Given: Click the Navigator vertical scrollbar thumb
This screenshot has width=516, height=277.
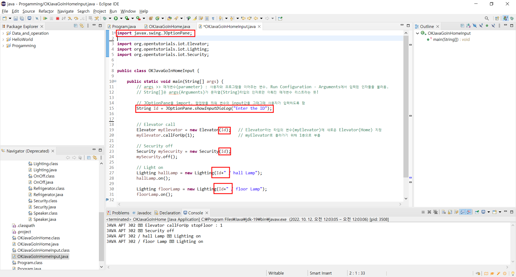Looking at the screenshot, I should click(101, 237).
